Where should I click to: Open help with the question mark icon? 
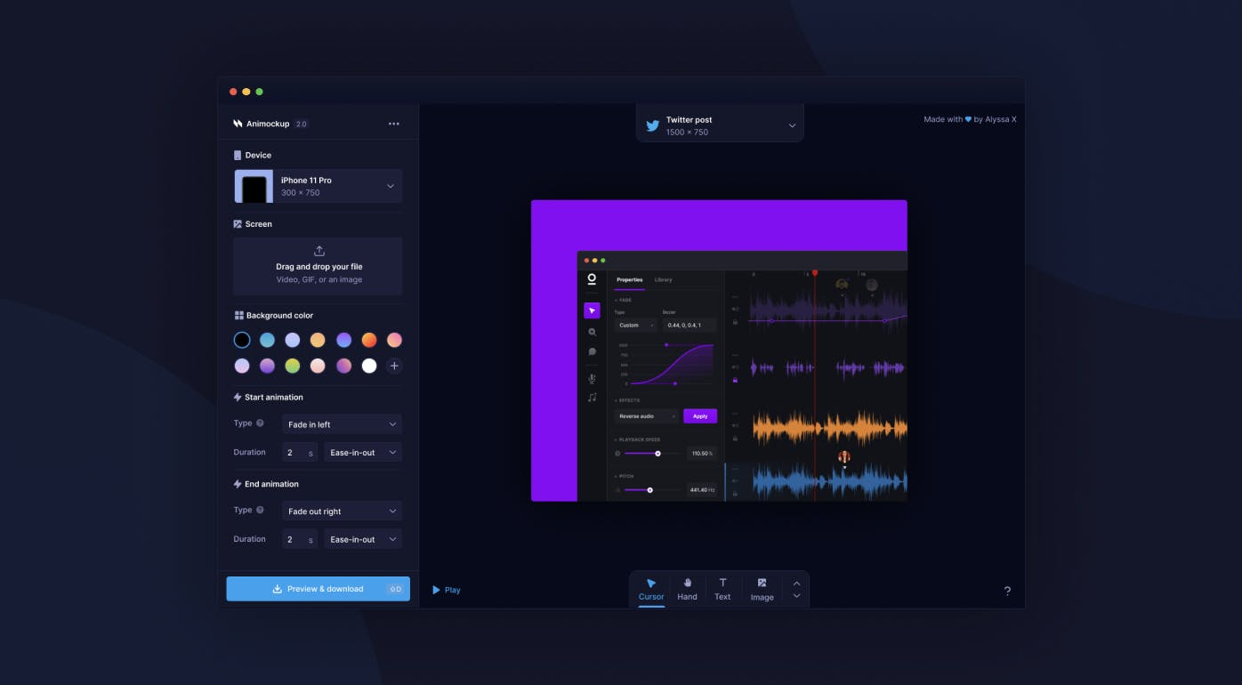(x=1007, y=591)
